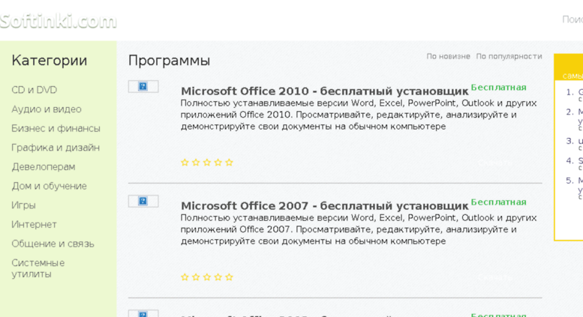Click fourth rating star of Office 2010
Viewport: 583px width, 317px height.
coord(218,162)
